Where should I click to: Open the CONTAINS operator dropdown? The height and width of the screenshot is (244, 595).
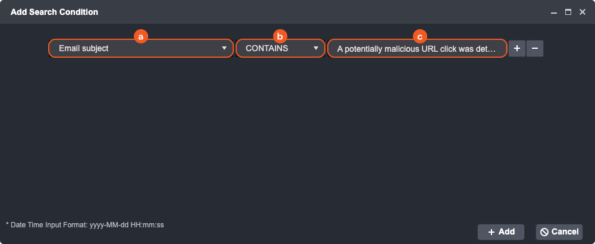(x=275, y=48)
